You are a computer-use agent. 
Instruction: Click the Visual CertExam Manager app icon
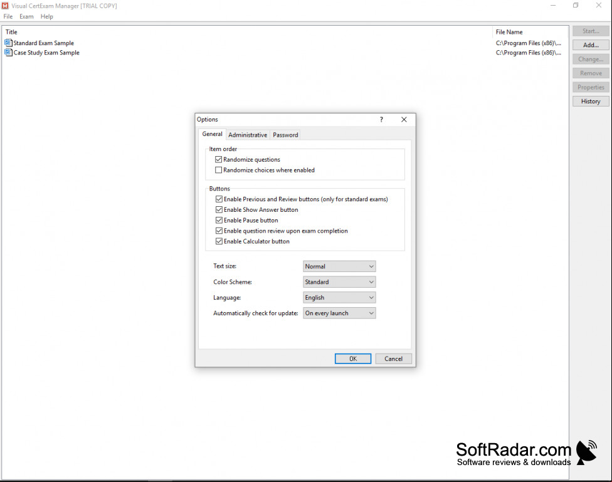click(x=5, y=6)
